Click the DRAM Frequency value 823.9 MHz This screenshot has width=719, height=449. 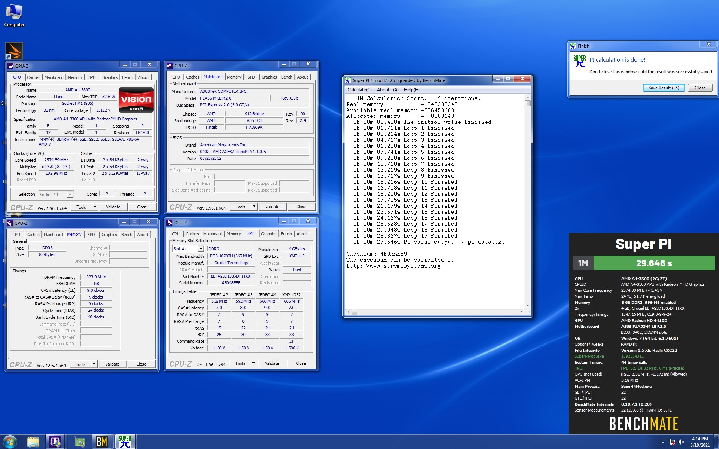click(96, 277)
